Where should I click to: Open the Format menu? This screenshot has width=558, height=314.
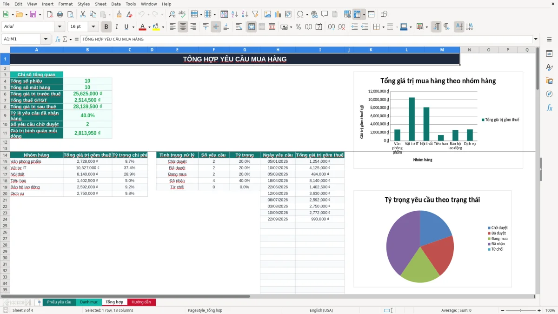point(65,4)
